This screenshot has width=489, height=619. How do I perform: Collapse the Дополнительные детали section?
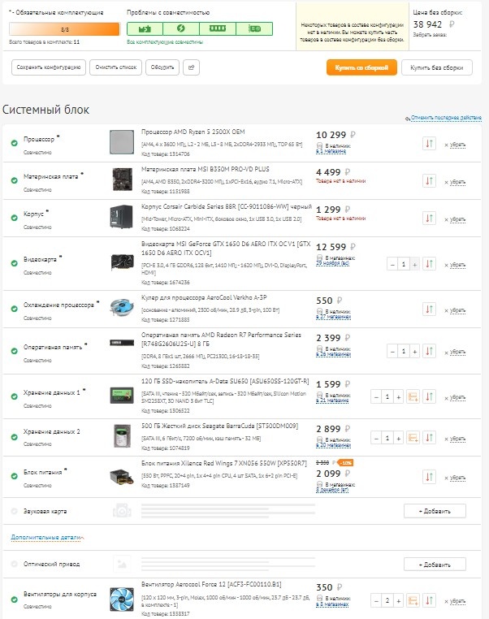coord(47,537)
